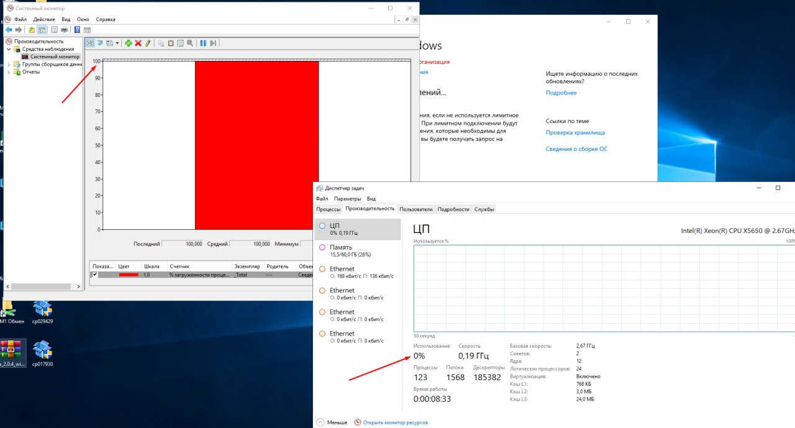This screenshot has height=428, width=795.
Task: Click the View log data icon
Action: coord(99,43)
